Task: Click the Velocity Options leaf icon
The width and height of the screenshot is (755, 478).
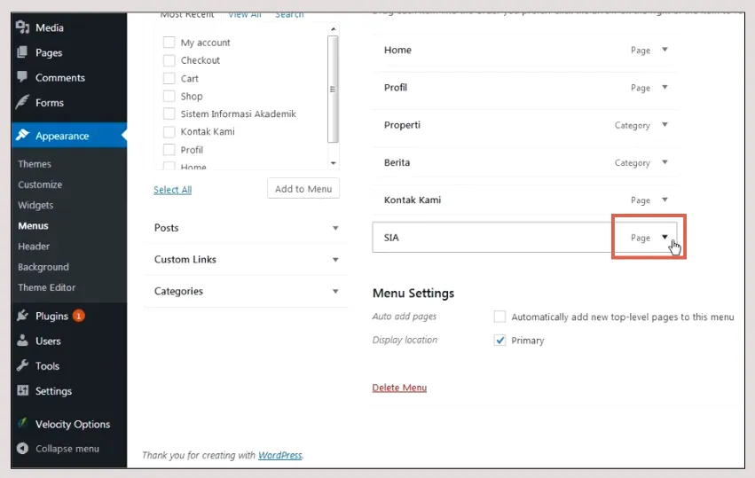Action: tap(22, 423)
